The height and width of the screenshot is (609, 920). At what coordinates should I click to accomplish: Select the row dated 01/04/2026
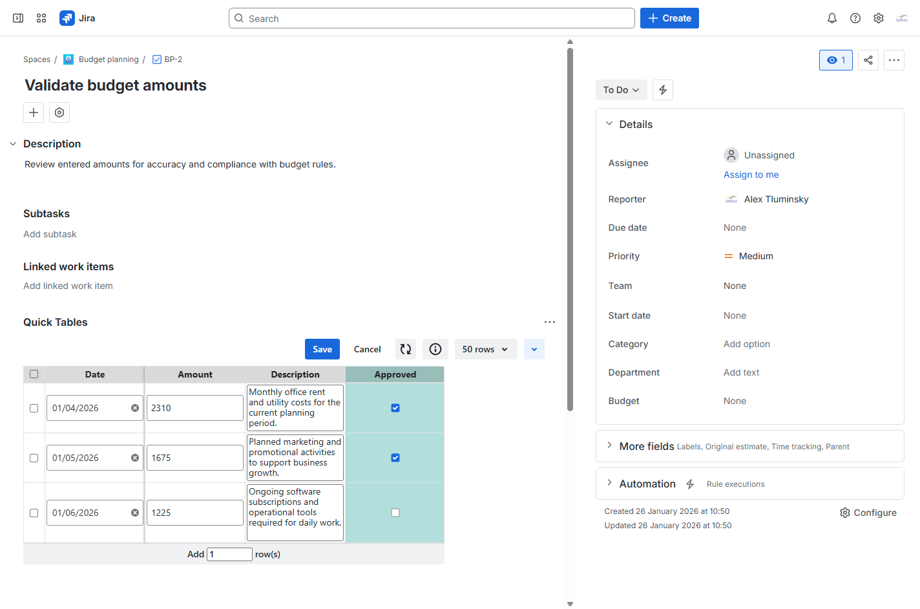pos(34,408)
